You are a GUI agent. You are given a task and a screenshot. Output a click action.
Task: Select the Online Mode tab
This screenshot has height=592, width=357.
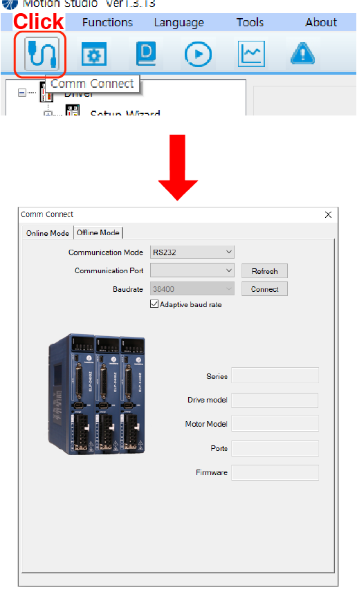pos(48,233)
